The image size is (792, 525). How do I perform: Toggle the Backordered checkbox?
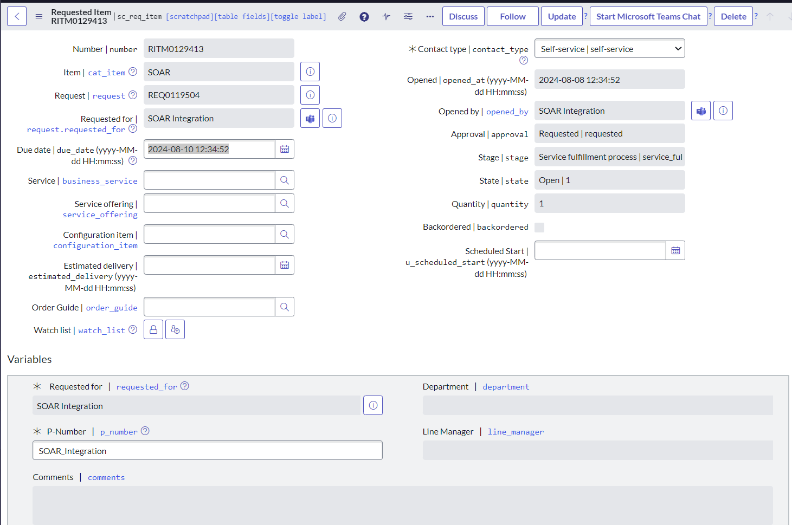pyautogui.click(x=539, y=228)
